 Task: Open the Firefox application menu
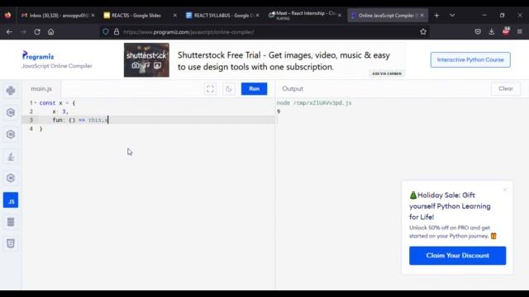pos(520,32)
